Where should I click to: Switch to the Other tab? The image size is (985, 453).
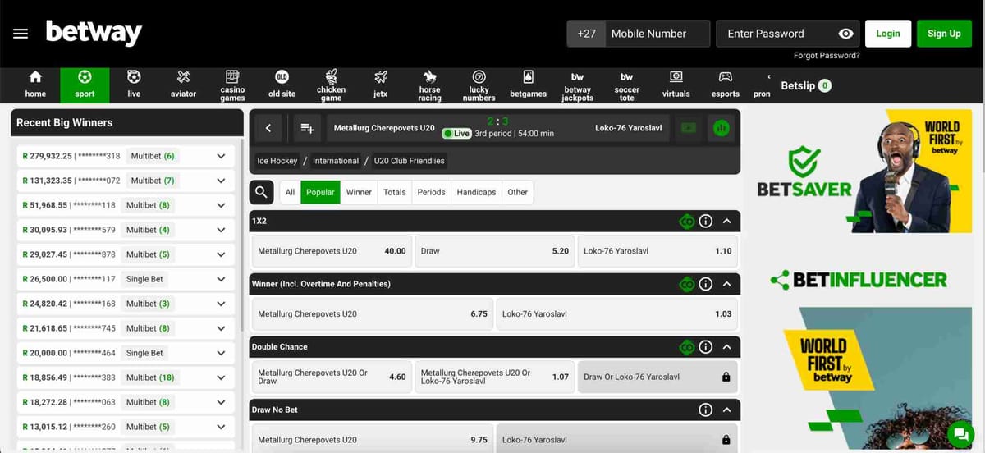point(517,192)
